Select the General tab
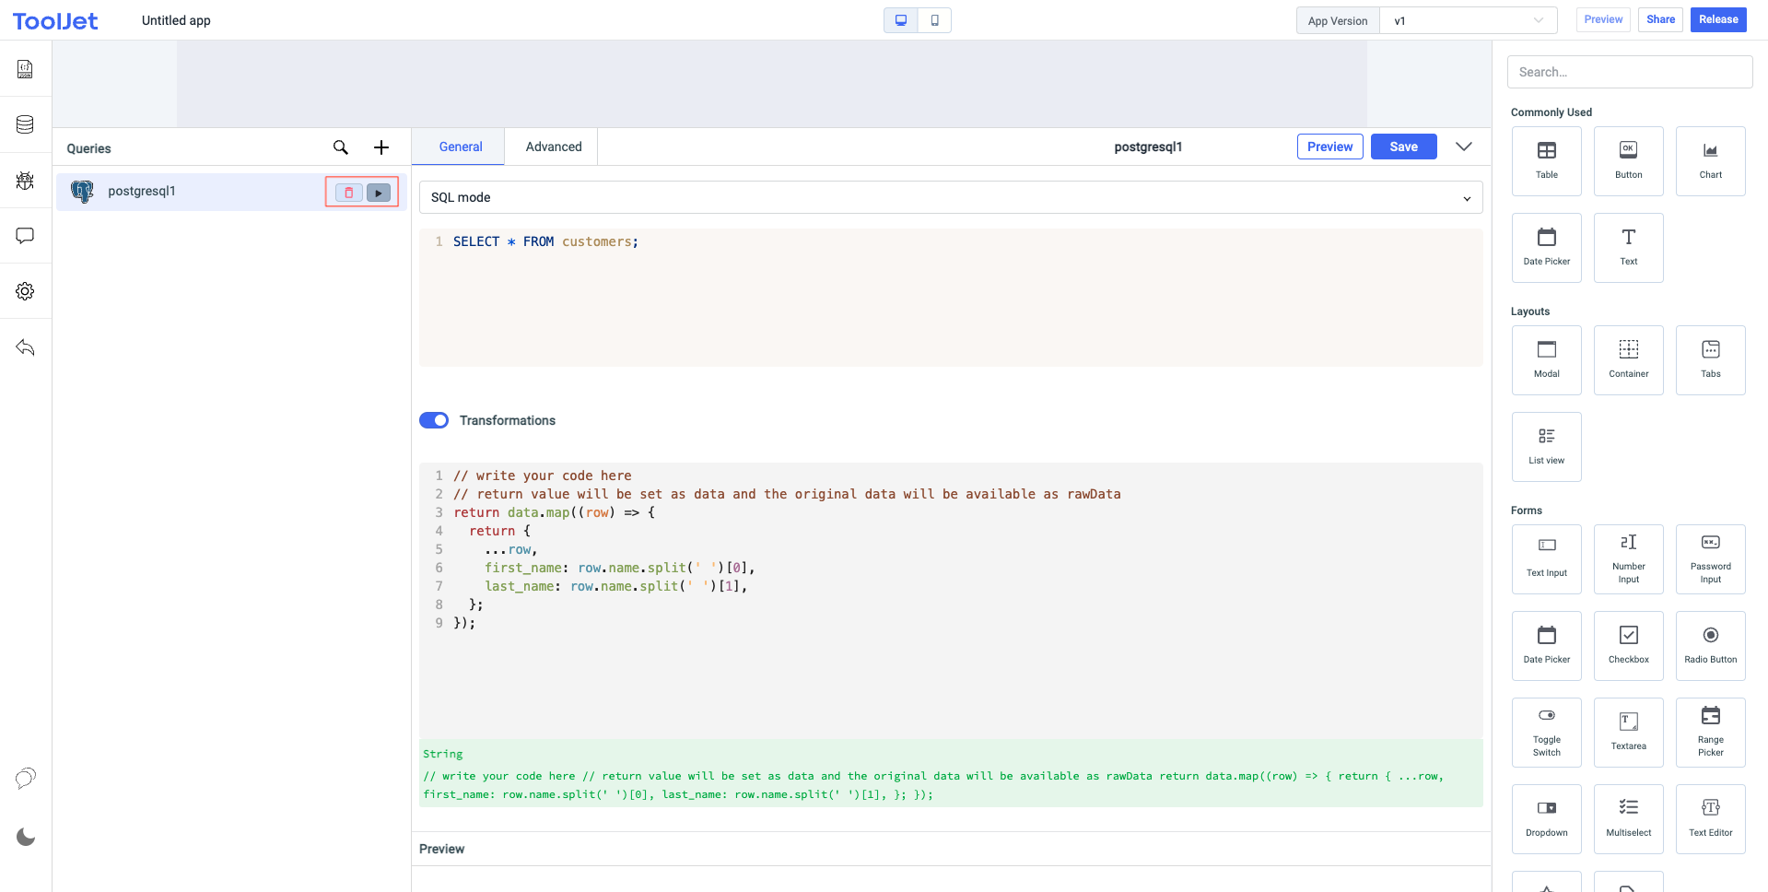1768x892 pixels. coord(460,147)
